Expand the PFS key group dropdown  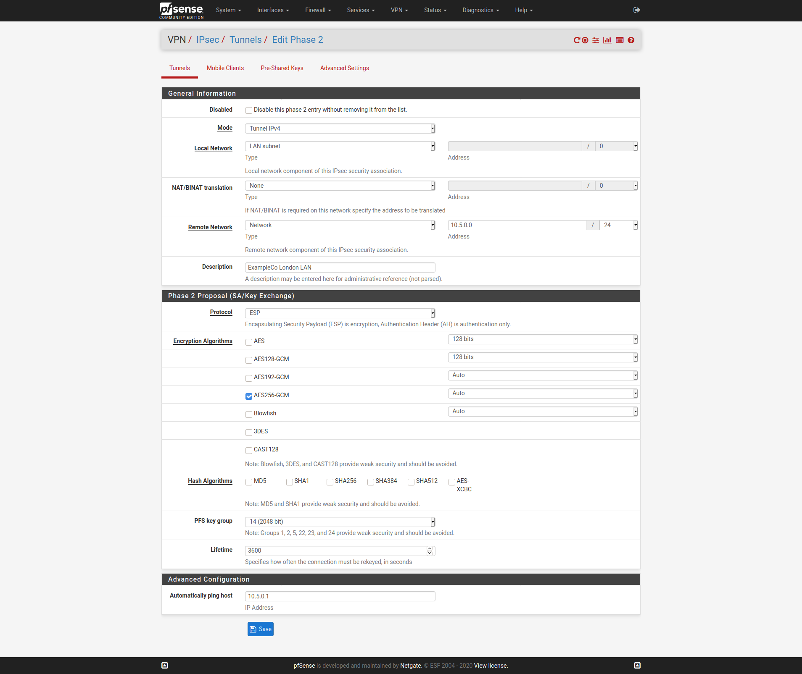click(340, 522)
